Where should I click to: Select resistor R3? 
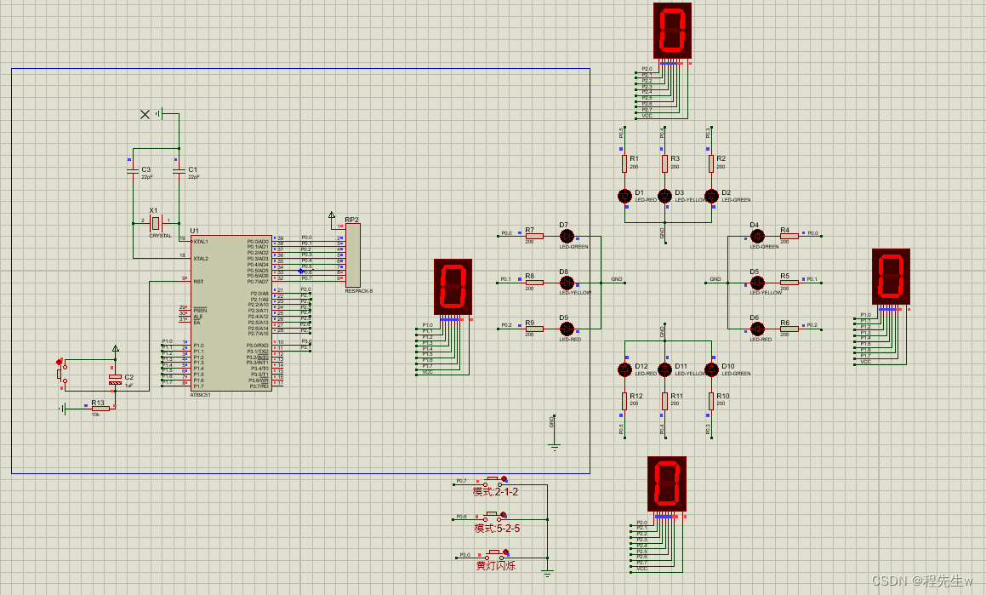(664, 163)
